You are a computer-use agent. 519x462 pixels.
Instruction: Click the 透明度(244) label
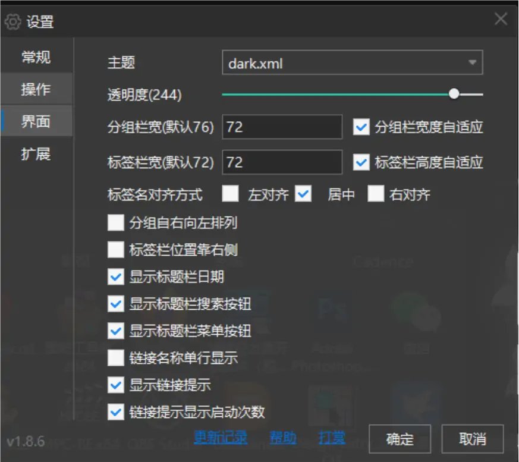pyautogui.click(x=144, y=95)
